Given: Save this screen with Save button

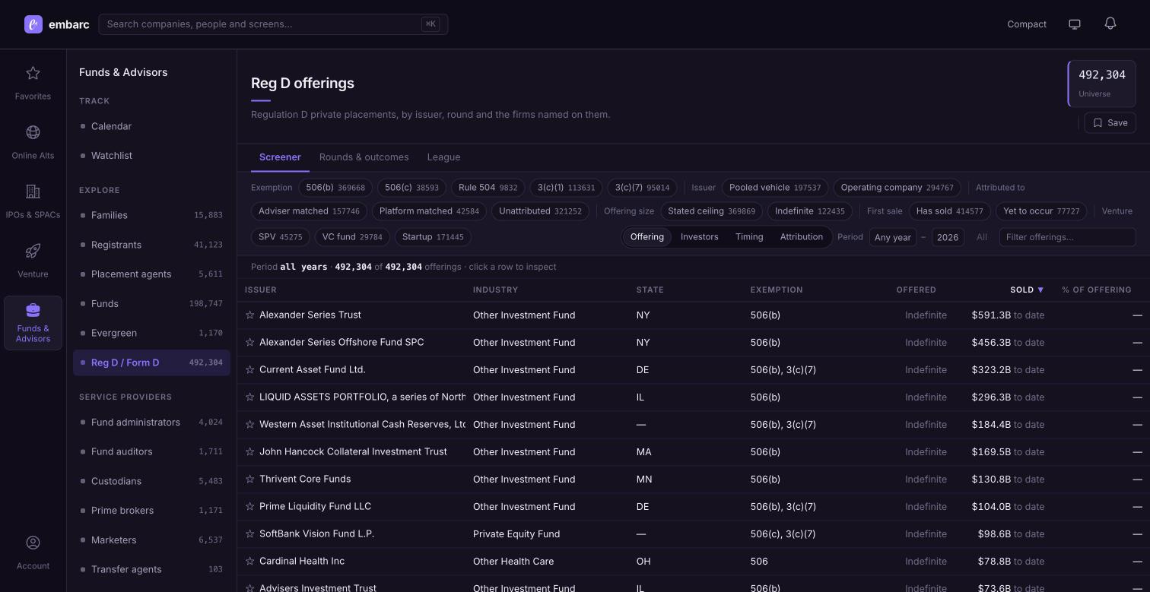Looking at the screenshot, I should click(1110, 123).
